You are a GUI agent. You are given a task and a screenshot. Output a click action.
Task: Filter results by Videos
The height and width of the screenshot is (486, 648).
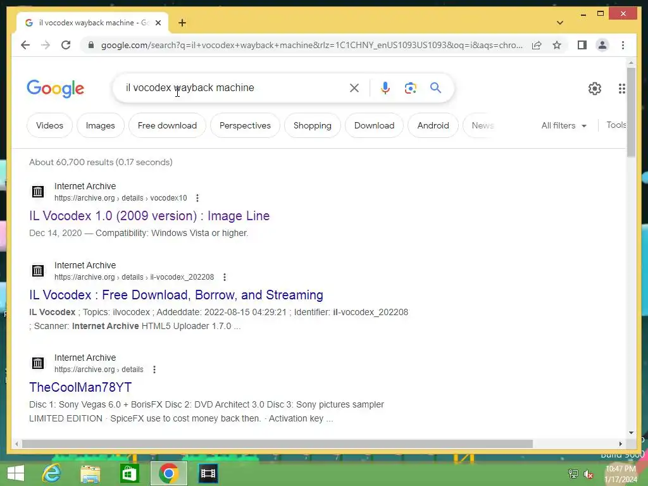(x=49, y=126)
